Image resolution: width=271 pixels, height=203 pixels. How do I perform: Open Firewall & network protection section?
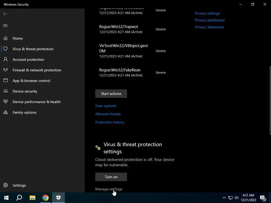(x=37, y=70)
